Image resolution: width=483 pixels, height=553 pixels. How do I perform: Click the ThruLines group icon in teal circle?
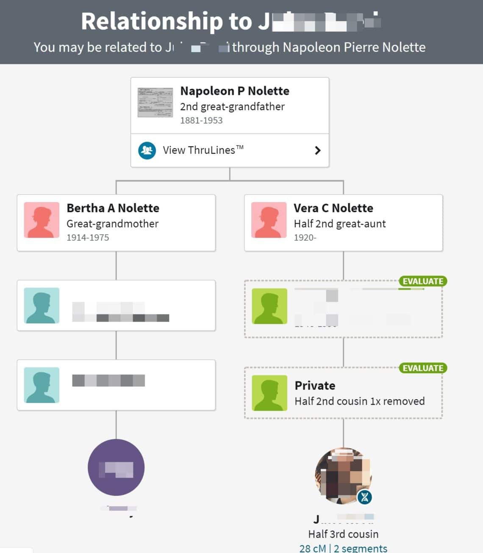(146, 150)
